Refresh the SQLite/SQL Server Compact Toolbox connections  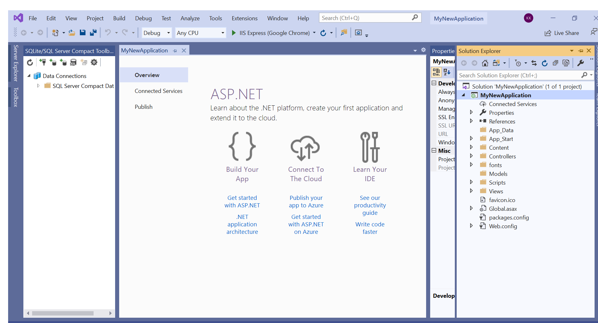[30, 62]
